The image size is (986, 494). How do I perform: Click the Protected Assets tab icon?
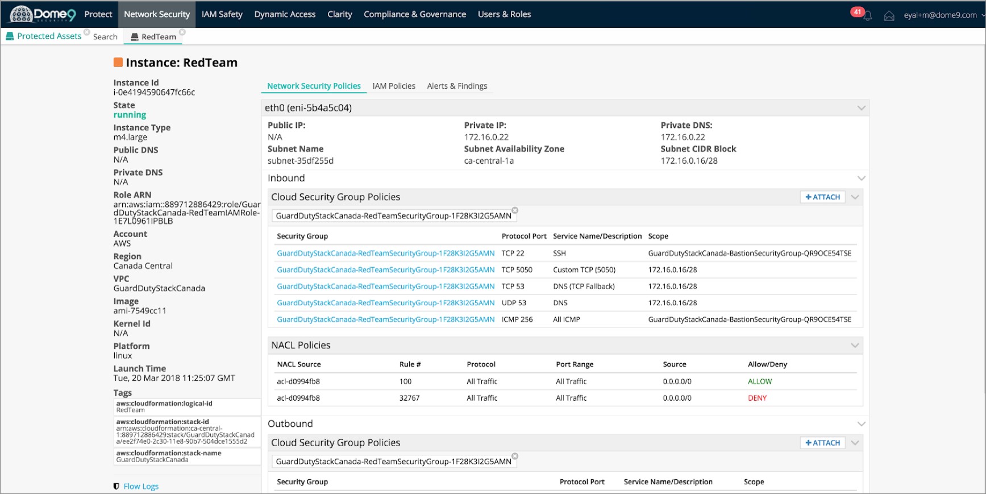tap(10, 36)
